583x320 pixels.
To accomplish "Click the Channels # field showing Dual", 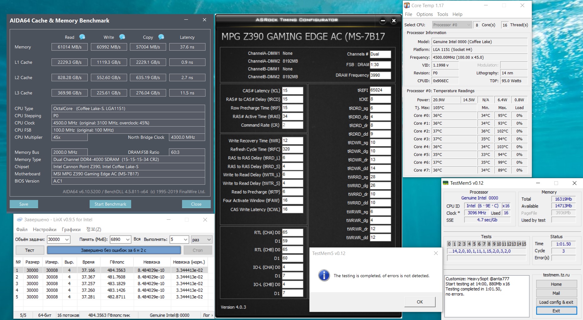I will (380, 54).
